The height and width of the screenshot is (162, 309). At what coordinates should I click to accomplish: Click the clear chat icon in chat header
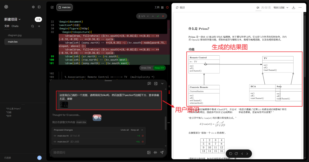149,84
